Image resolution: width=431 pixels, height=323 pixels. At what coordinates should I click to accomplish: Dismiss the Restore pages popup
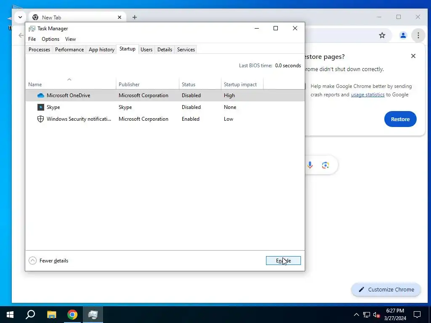coord(413,56)
